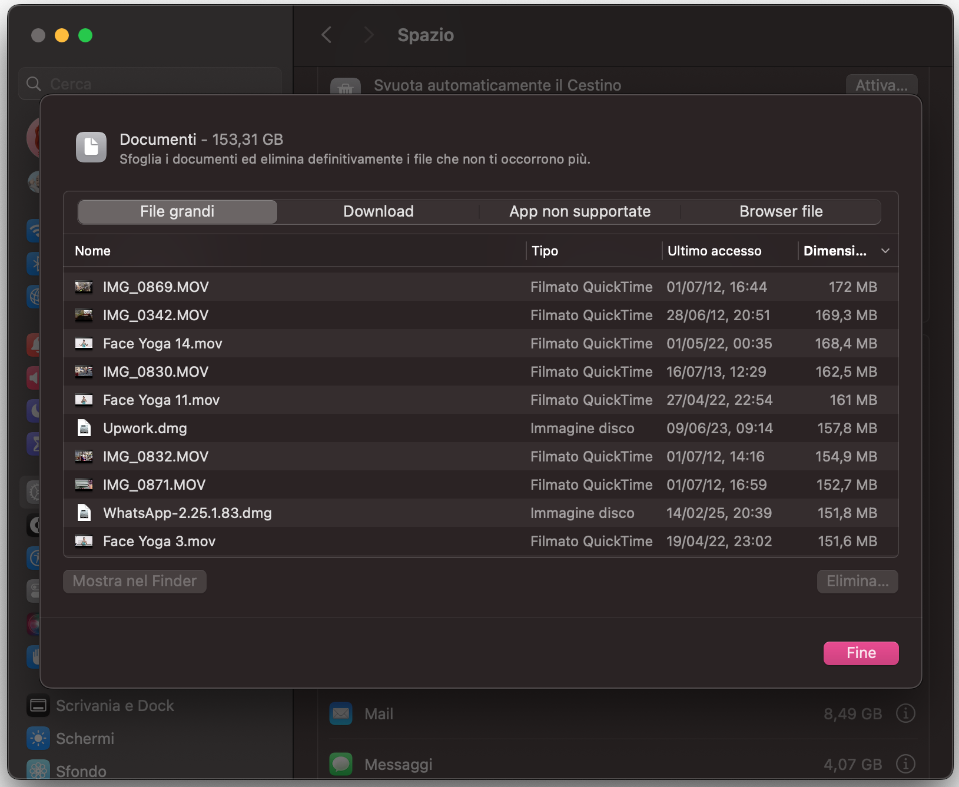Expand the Dimensioni sort chevron
The height and width of the screenshot is (787, 959).
click(x=885, y=251)
